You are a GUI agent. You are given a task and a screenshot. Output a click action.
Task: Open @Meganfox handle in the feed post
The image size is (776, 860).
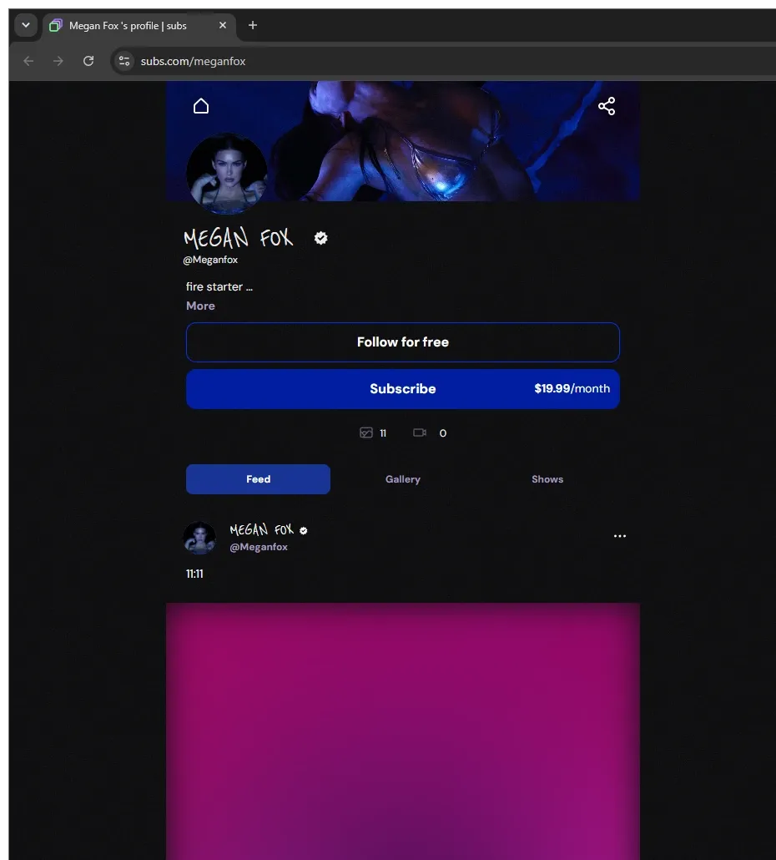coord(259,547)
